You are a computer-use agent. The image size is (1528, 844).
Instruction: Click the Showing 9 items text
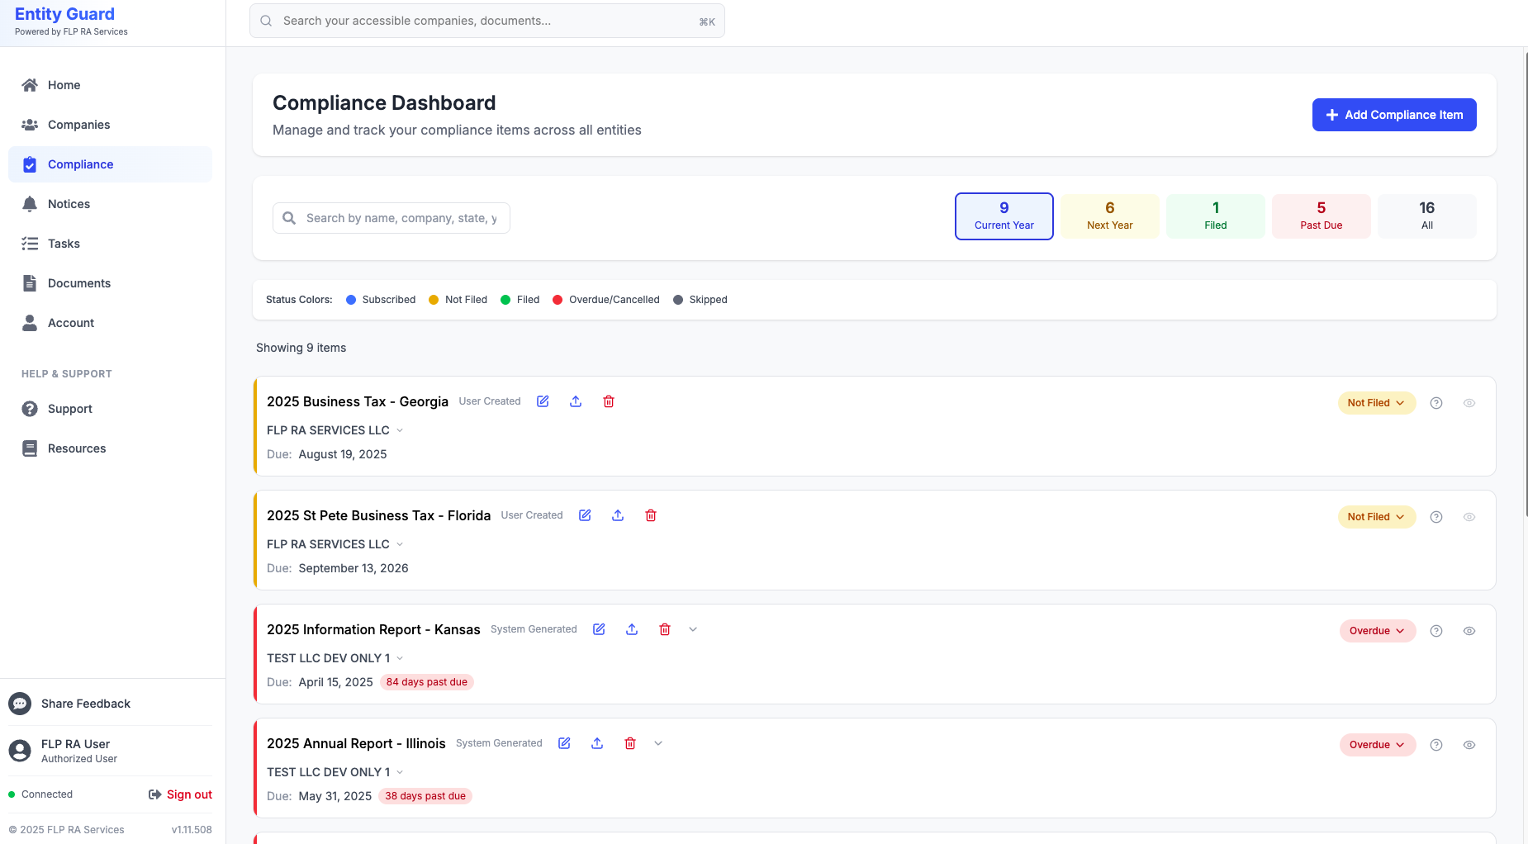[301, 348]
